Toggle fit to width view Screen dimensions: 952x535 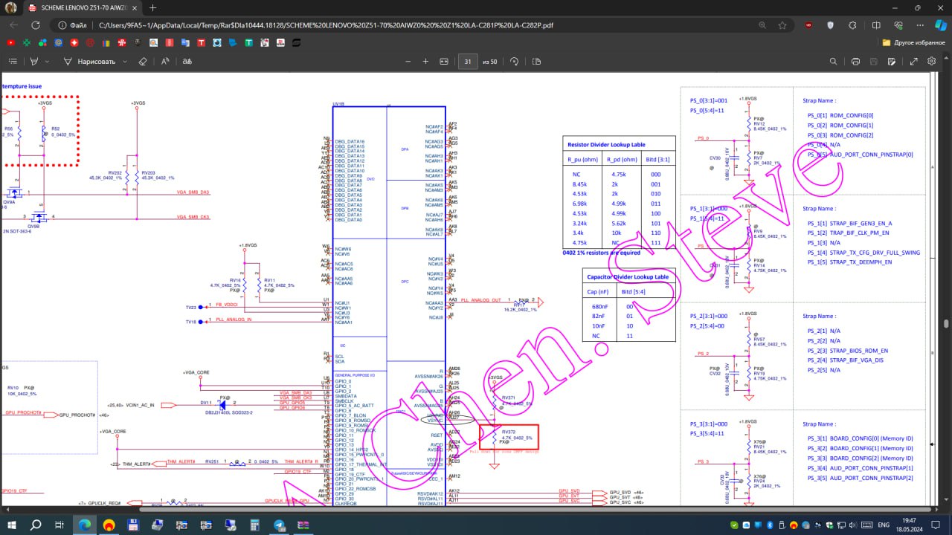click(x=444, y=61)
